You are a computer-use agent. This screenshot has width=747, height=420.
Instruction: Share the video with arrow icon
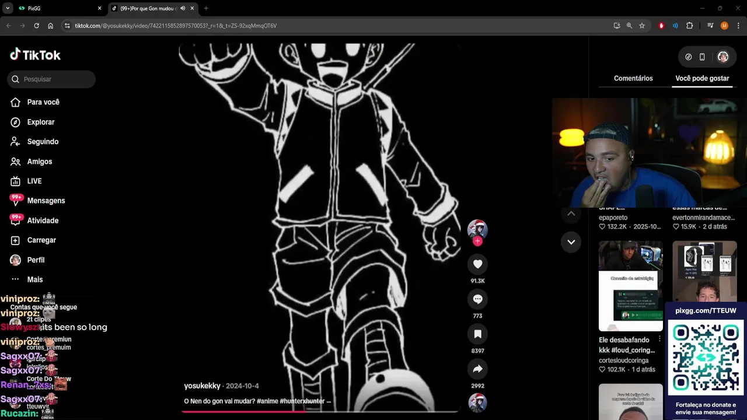point(477,369)
